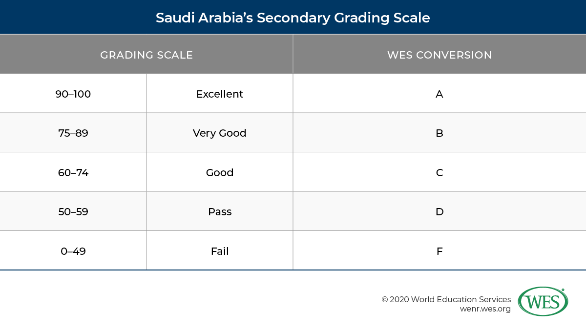
Task: Click the D conversion cell
Action: (439, 212)
